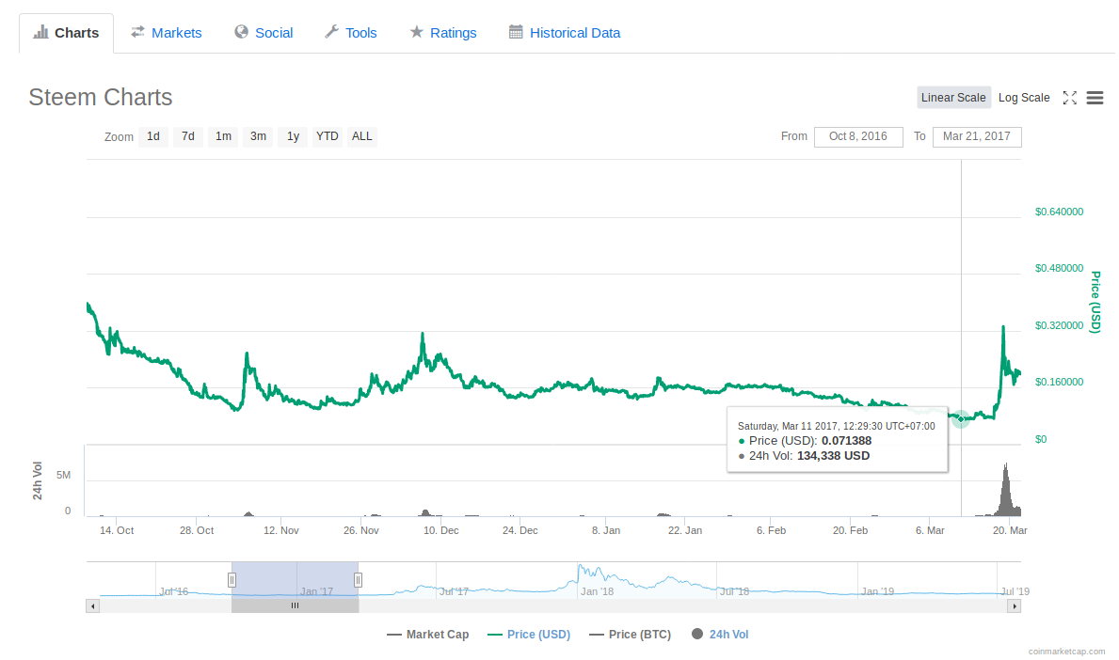Switch chart to Log Scale
The height and width of the screenshot is (660, 1119).
point(1023,98)
